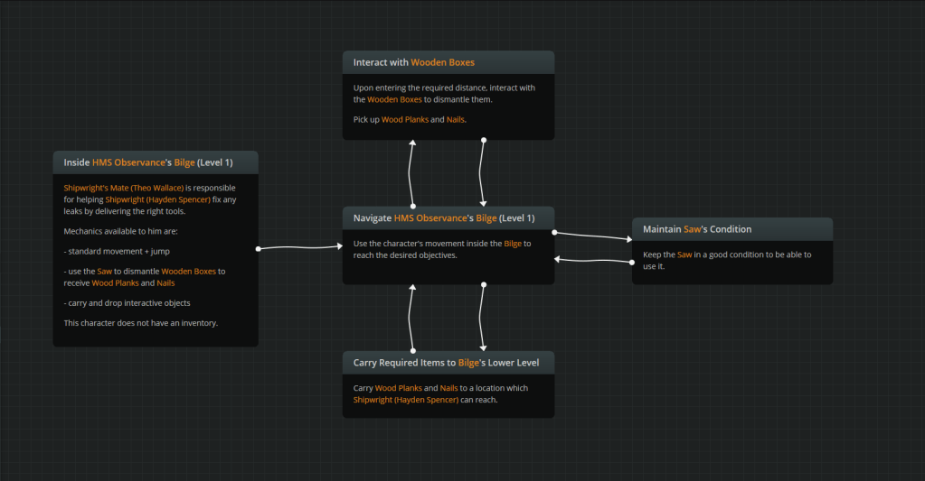Click "Wood Planks" link in Carry Required Items description
Viewport: 925px width, 481px height.
[399, 388]
